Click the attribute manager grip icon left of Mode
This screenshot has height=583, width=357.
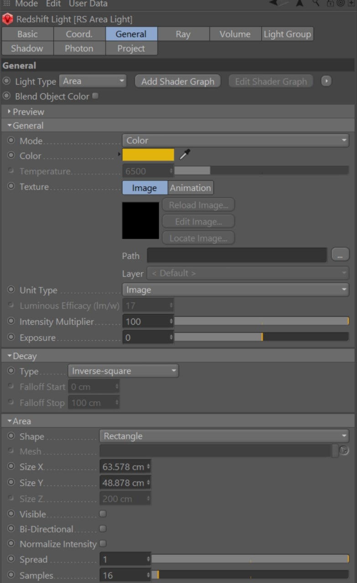6,3
